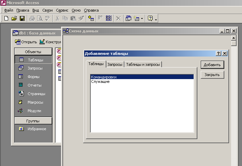Click Открыть in db1 database window
The width and height of the screenshot is (242, 166).
point(26,42)
